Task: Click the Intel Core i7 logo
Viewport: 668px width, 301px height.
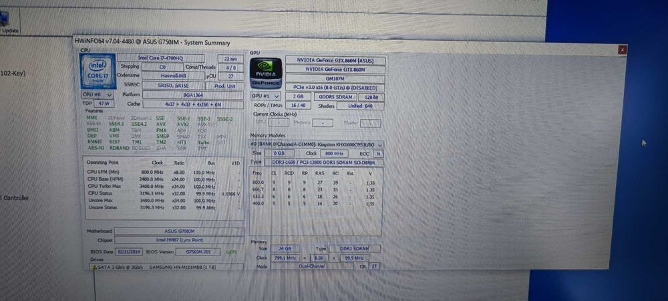Action: 98,71
